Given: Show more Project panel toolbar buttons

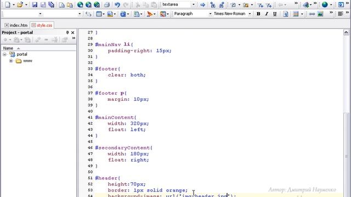Looking at the screenshot, I should pyautogui.click(x=73, y=38).
